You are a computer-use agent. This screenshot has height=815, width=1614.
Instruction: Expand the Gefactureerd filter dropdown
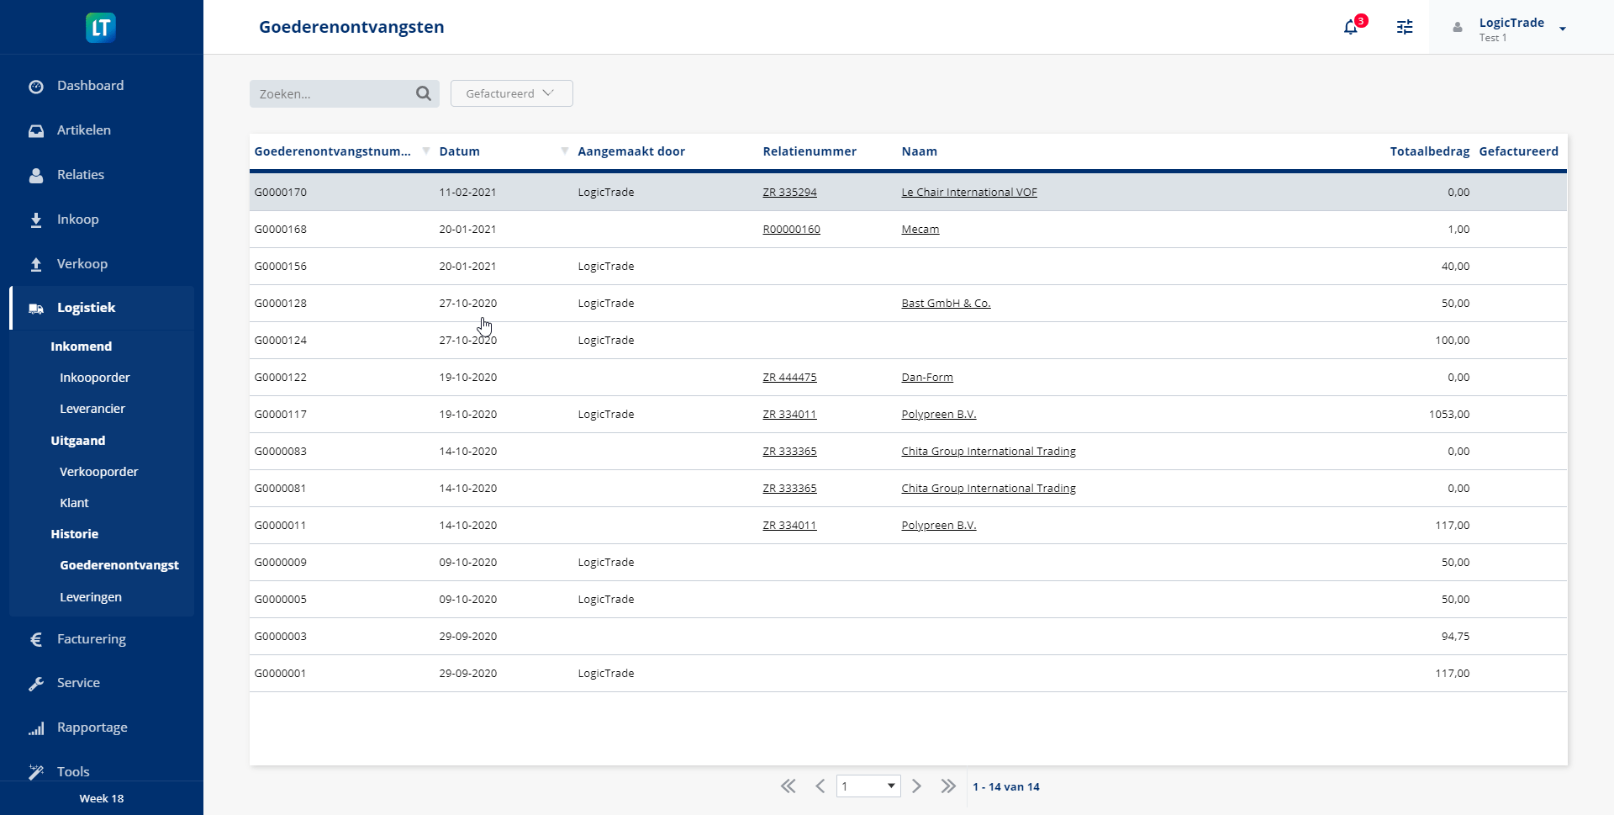click(x=511, y=93)
